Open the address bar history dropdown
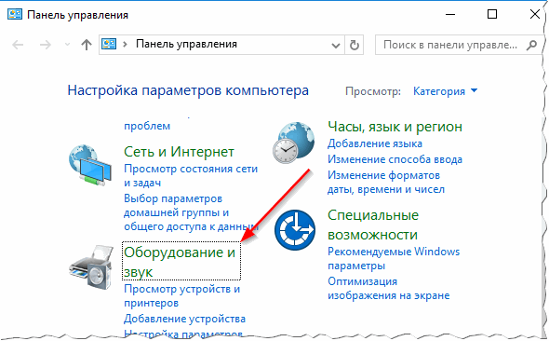 pos(336,46)
